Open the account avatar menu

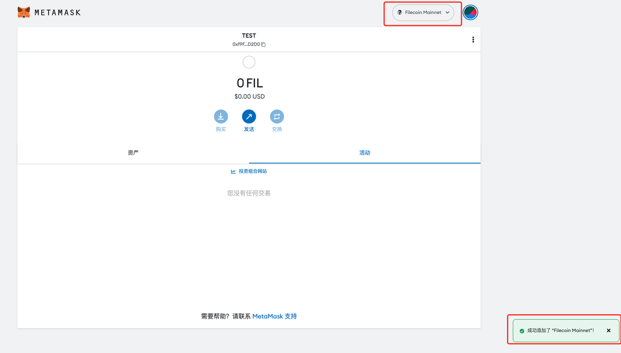tap(471, 13)
